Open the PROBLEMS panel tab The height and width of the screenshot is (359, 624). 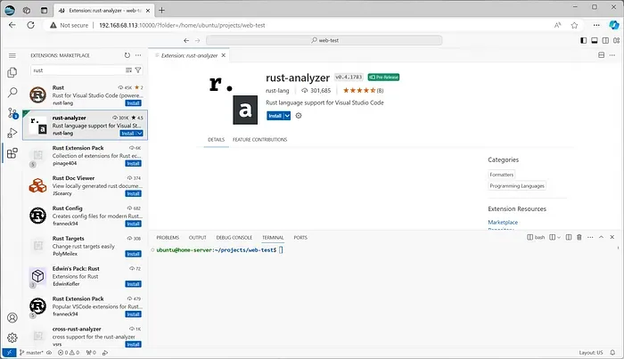point(168,237)
